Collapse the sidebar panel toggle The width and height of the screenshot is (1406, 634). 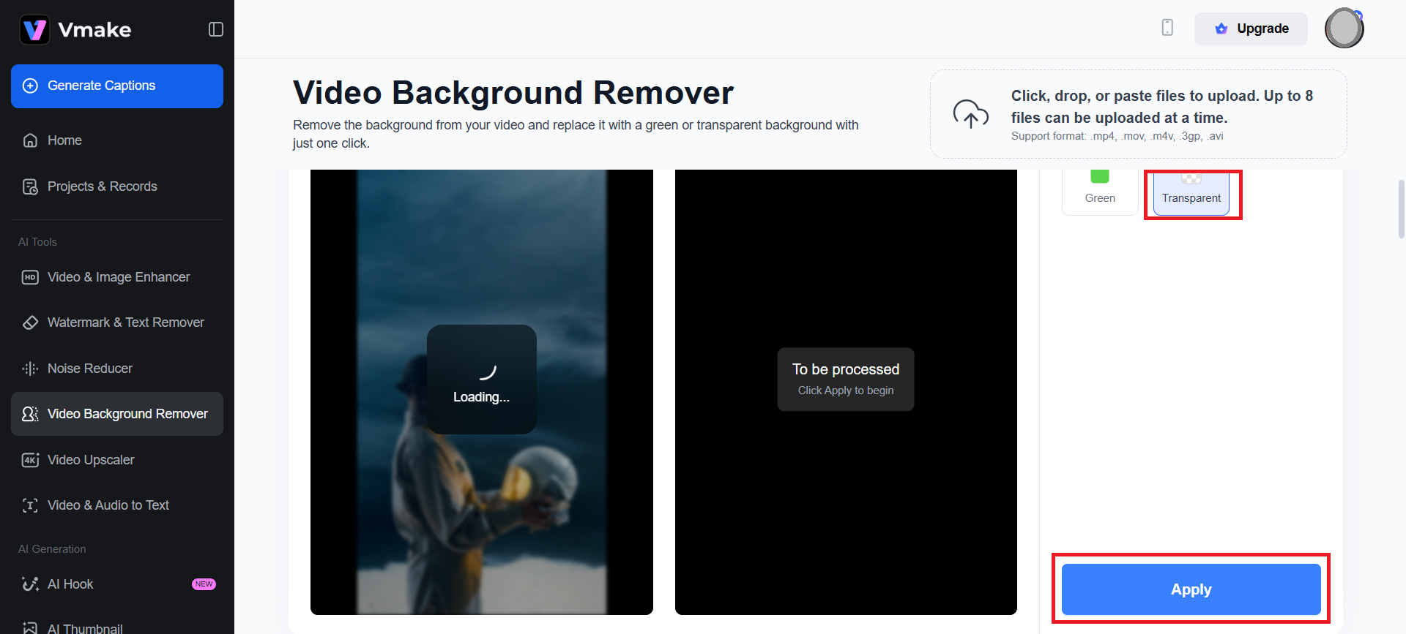(215, 29)
